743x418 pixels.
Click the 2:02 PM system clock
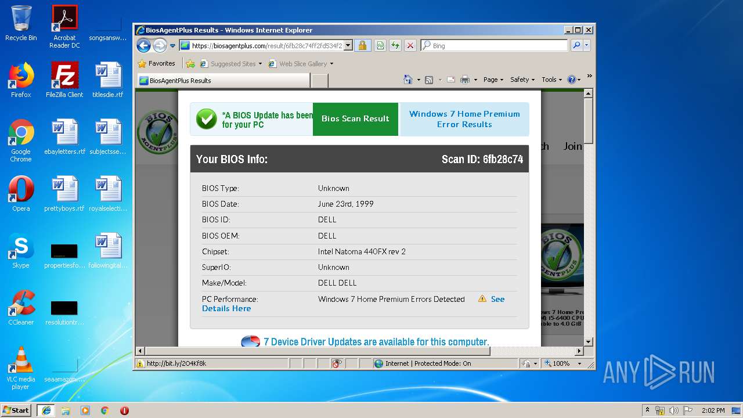click(713, 410)
